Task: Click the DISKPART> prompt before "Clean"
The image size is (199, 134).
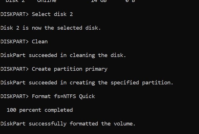Action: coord(14,41)
